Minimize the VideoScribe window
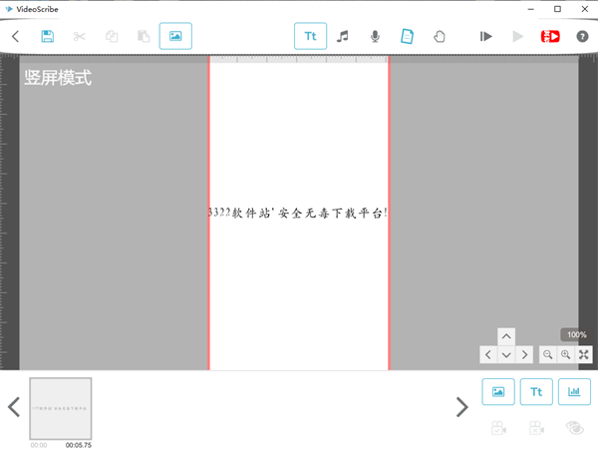Image resolution: width=598 pixels, height=451 pixels. [531, 9]
